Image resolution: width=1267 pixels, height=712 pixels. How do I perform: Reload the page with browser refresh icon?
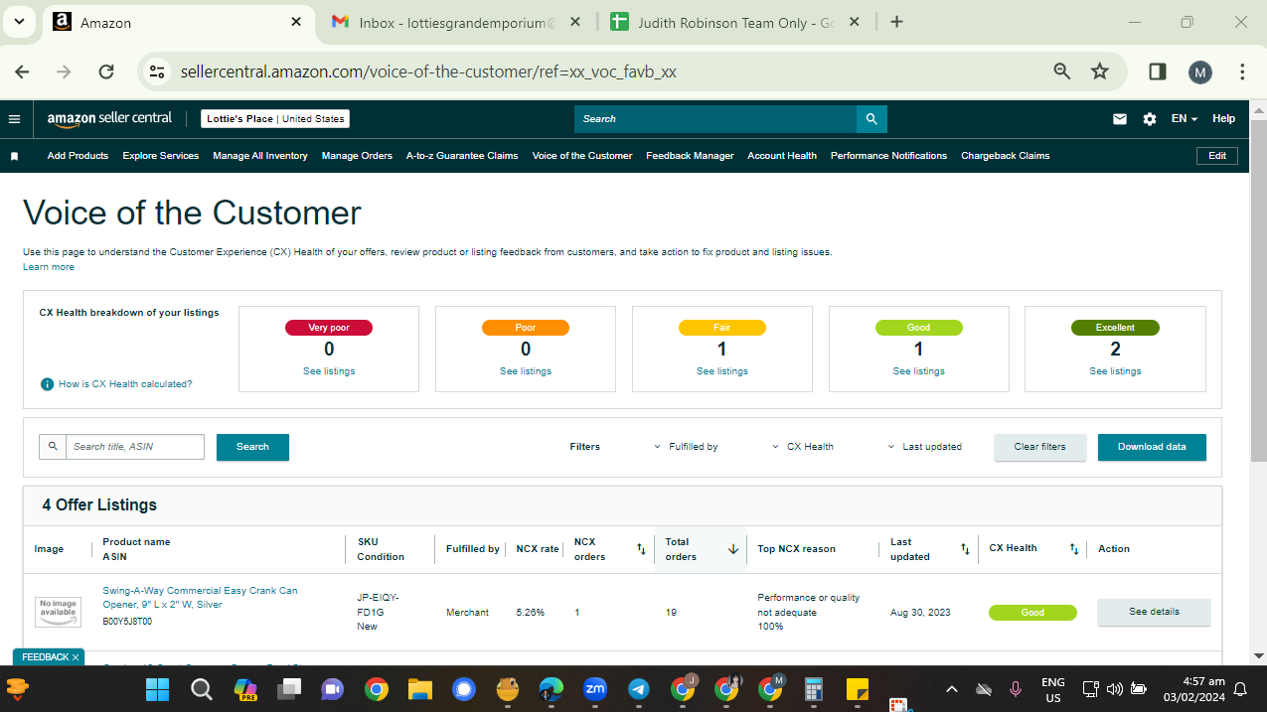pos(106,71)
